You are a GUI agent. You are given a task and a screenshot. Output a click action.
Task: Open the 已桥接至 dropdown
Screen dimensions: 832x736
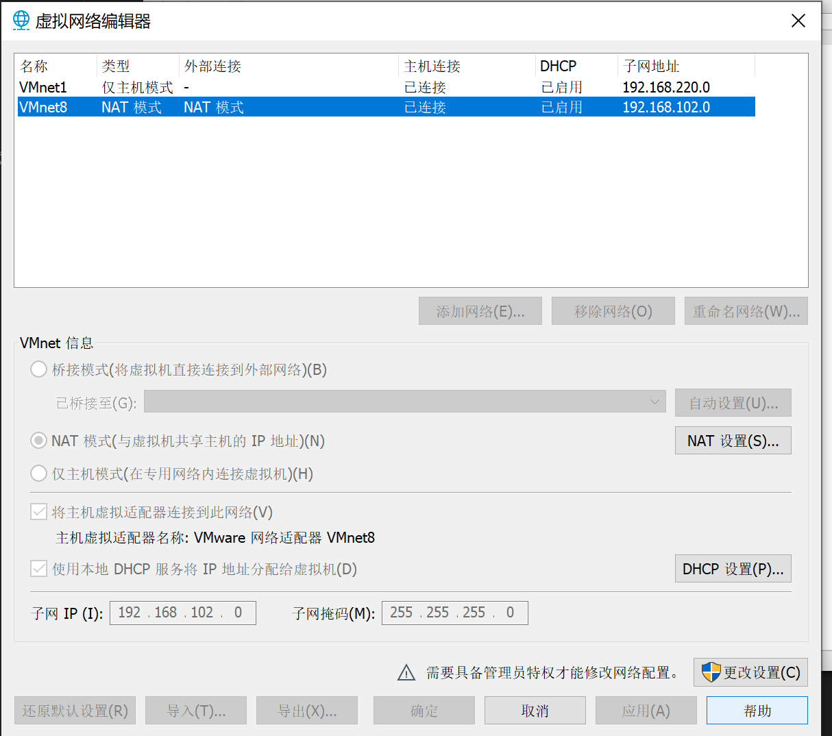click(x=405, y=402)
